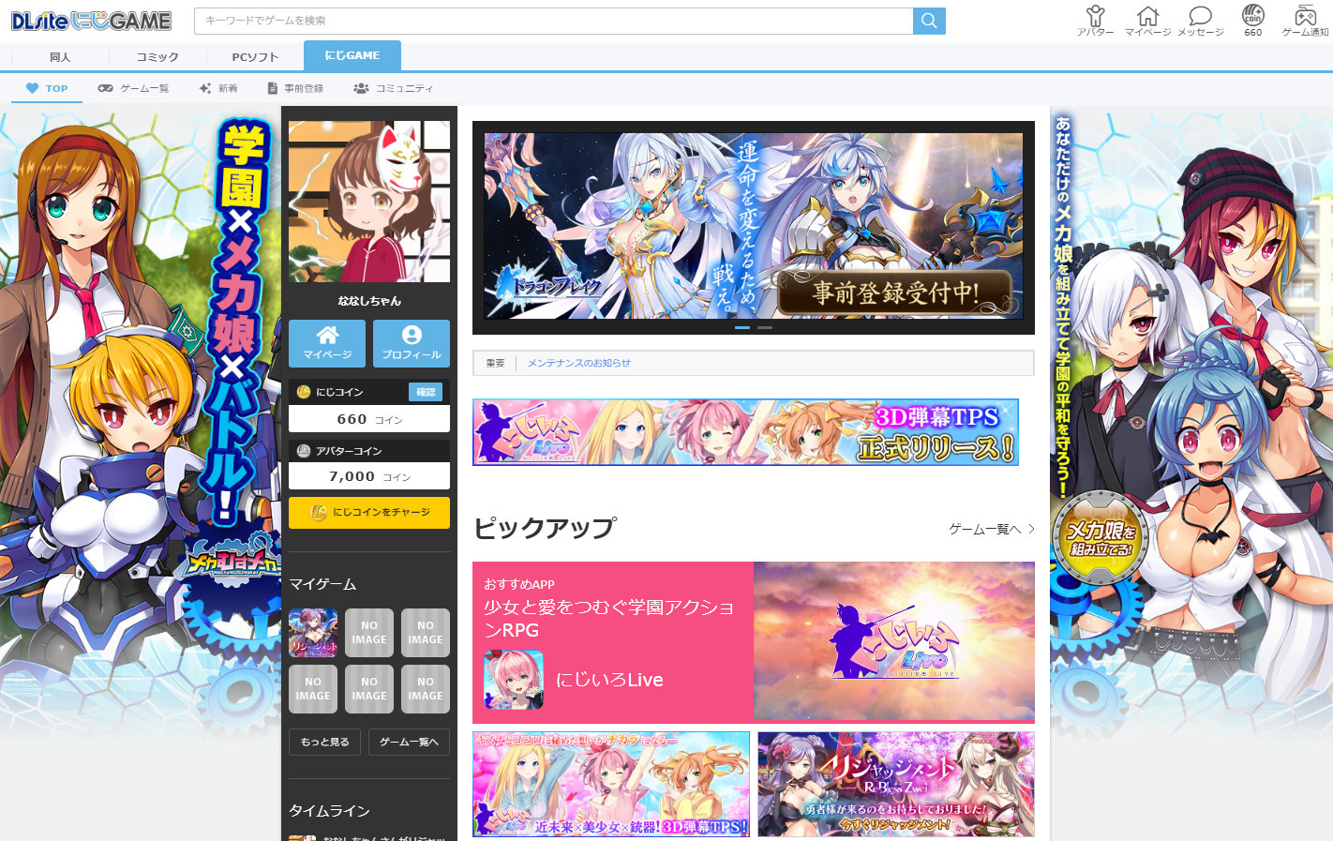Click the user avatar picture
1333x841 pixels.
coord(369,202)
